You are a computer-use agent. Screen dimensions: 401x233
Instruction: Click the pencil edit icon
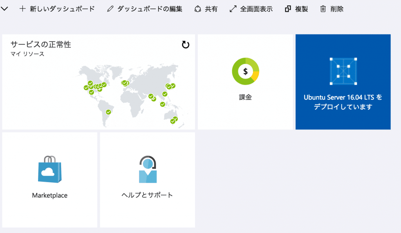pos(110,9)
